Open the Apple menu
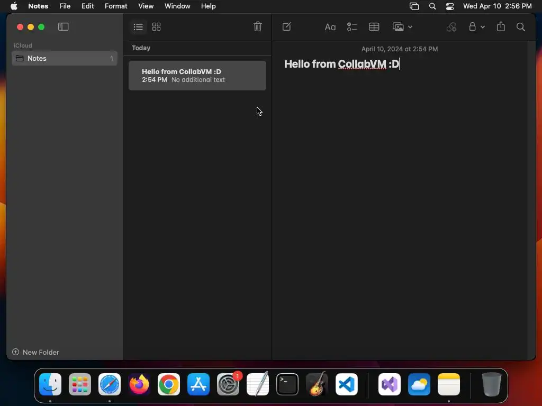 click(x=14, y=6)
